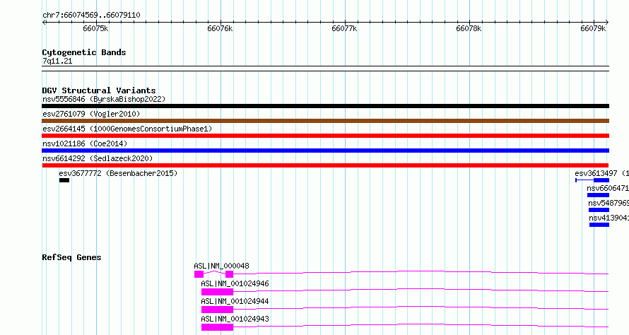
Task: Click the nsv5487969 variant label
Action: (609, 203)
